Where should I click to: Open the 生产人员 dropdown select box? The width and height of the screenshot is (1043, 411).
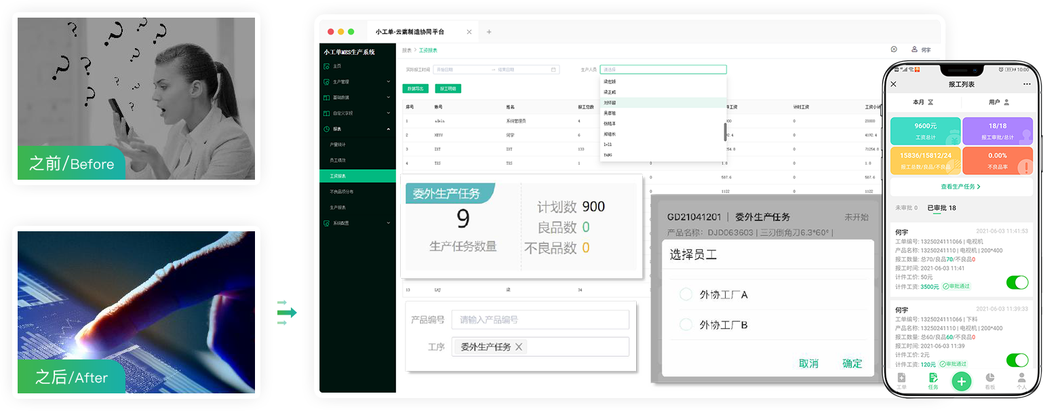pos(663,69)
